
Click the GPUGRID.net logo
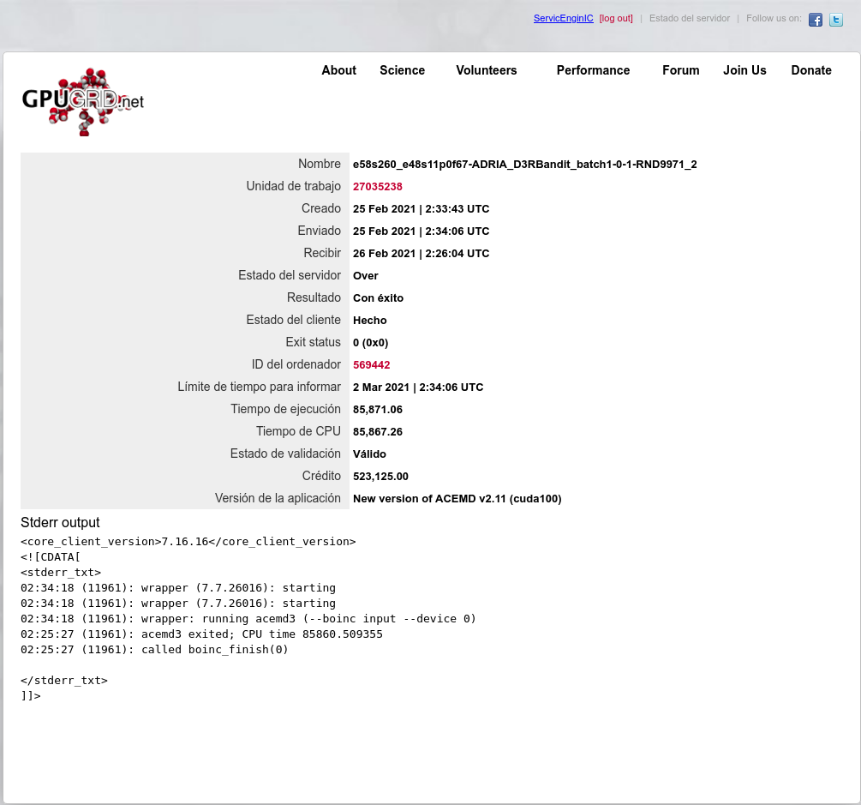coord(83,102)
